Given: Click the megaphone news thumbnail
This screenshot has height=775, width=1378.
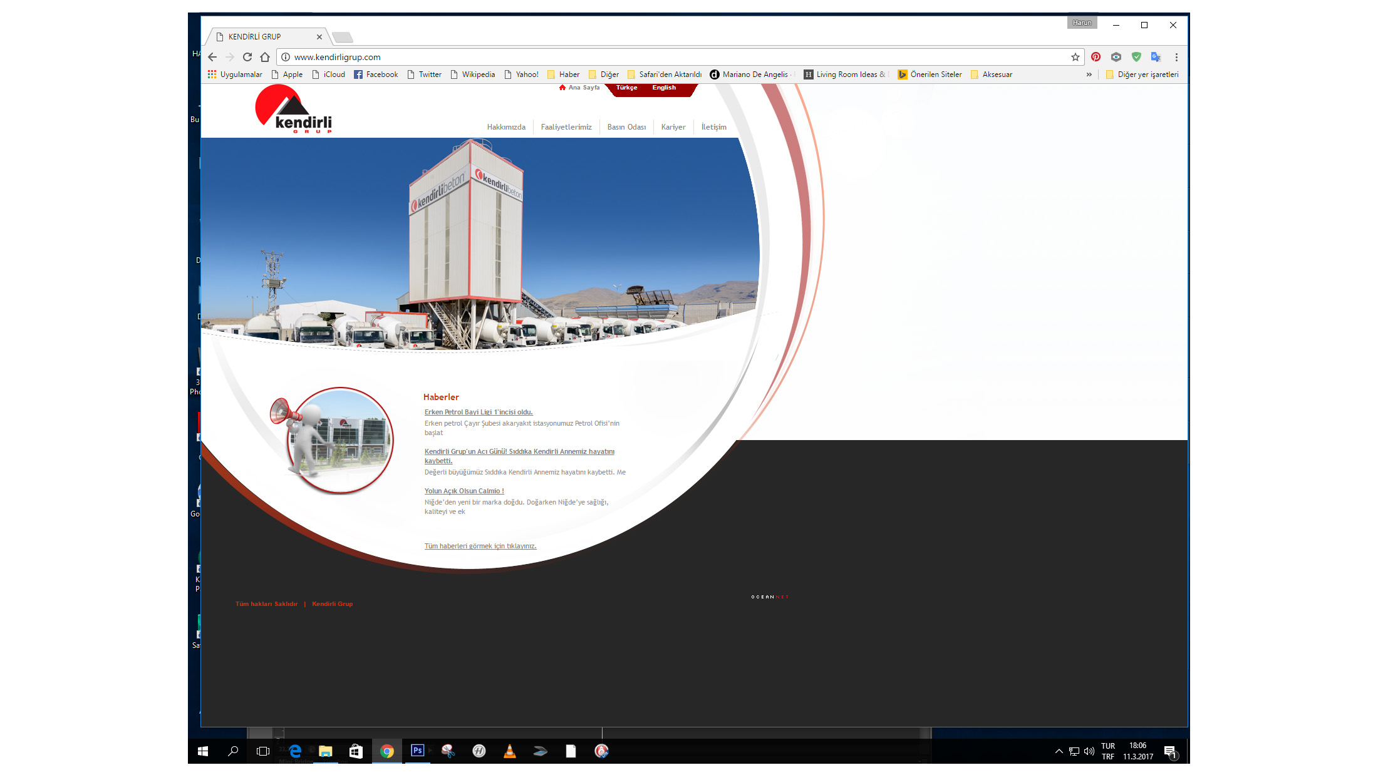Looking at the screenshot, I should (x=332, y=440).
